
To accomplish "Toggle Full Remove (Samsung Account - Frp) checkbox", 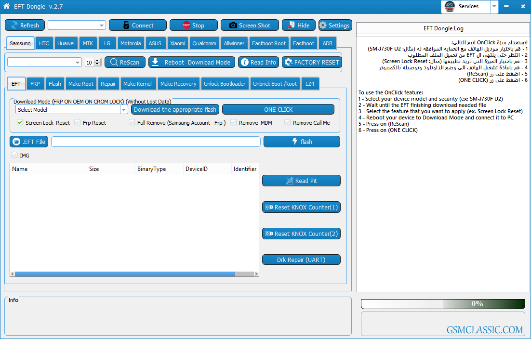I will [x=132, y=122].
